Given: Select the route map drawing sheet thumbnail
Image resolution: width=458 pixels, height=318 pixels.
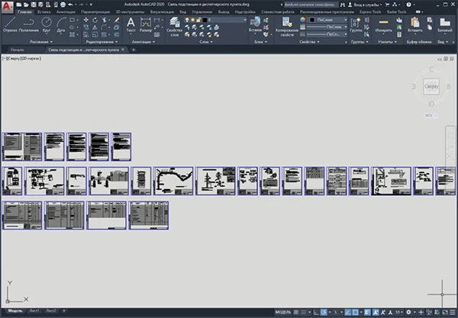Looking at the screenshot, I should tap(173, 181).
